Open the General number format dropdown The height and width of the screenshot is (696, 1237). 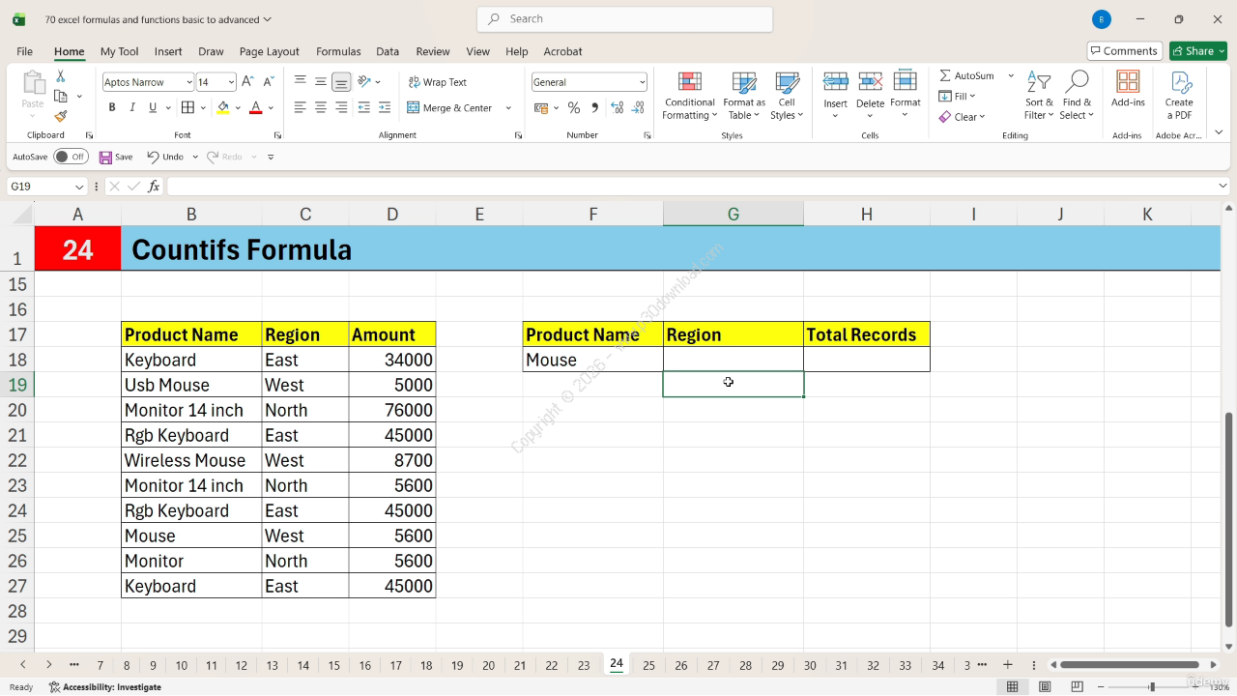pyautogui.click(x=642, y=82)
